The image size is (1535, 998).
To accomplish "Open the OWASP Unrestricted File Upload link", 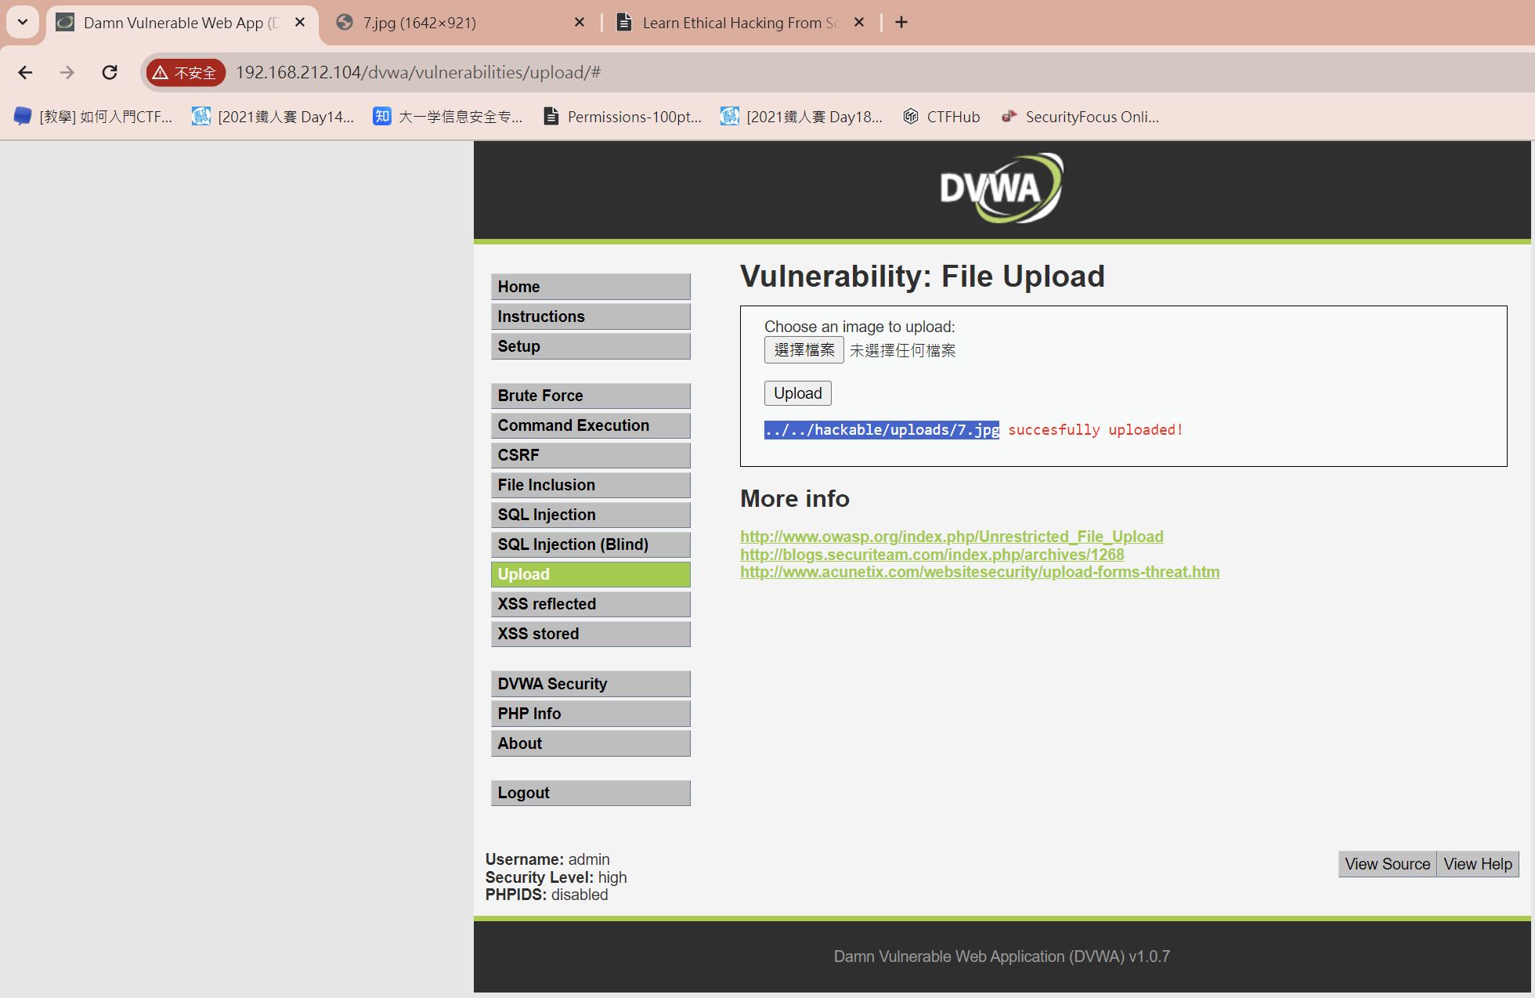I will 951,537.
